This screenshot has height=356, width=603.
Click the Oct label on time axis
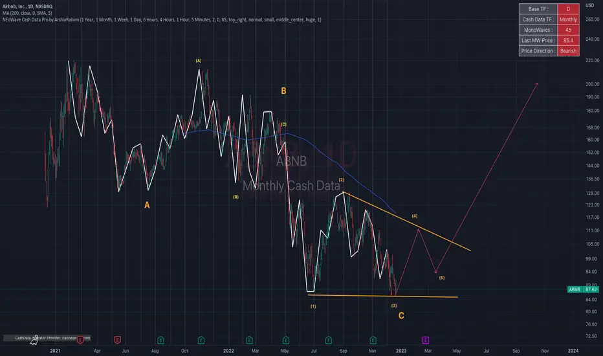[x=184, y=351]
